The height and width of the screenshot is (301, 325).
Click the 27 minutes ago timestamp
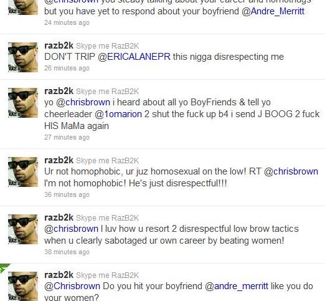(67, 137)
